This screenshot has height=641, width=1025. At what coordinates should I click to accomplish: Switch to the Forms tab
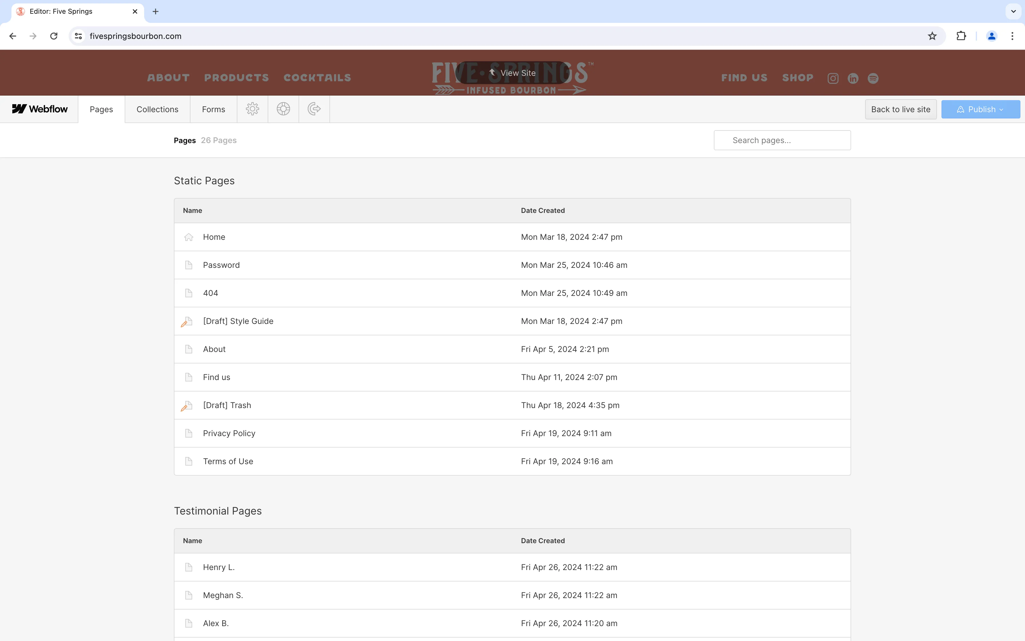pos(213,109)
